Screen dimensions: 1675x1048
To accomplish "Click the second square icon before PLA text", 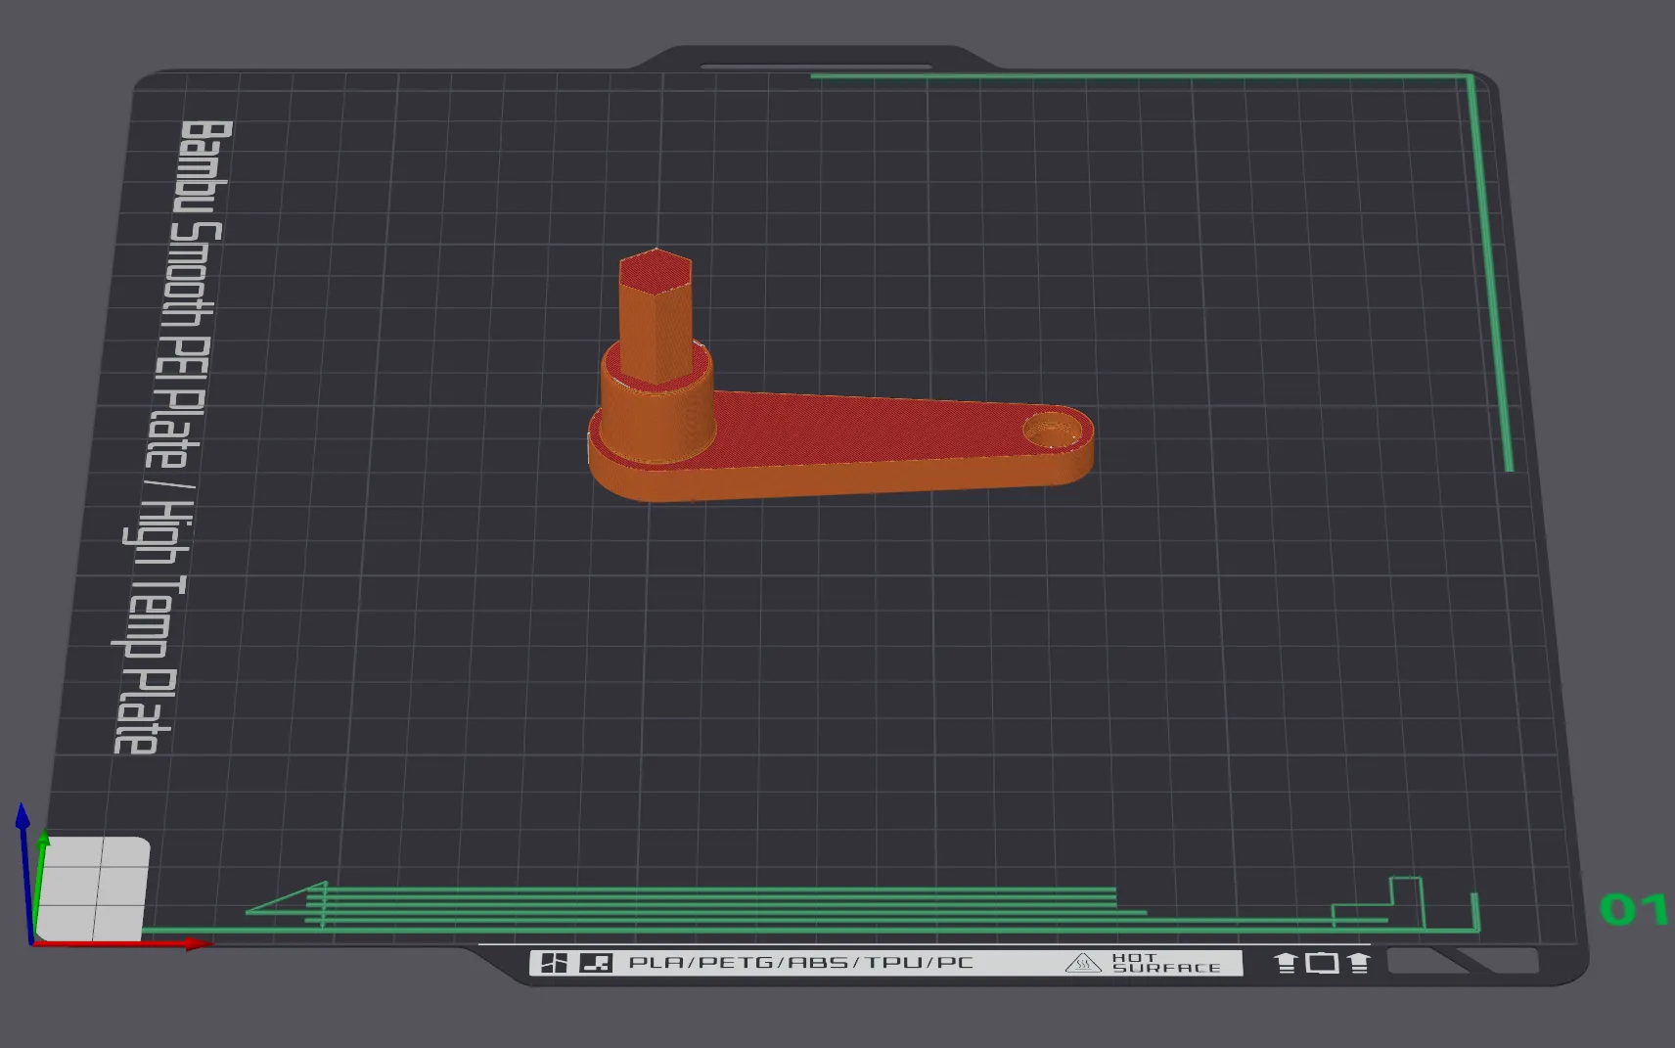I will coord(595,963).
